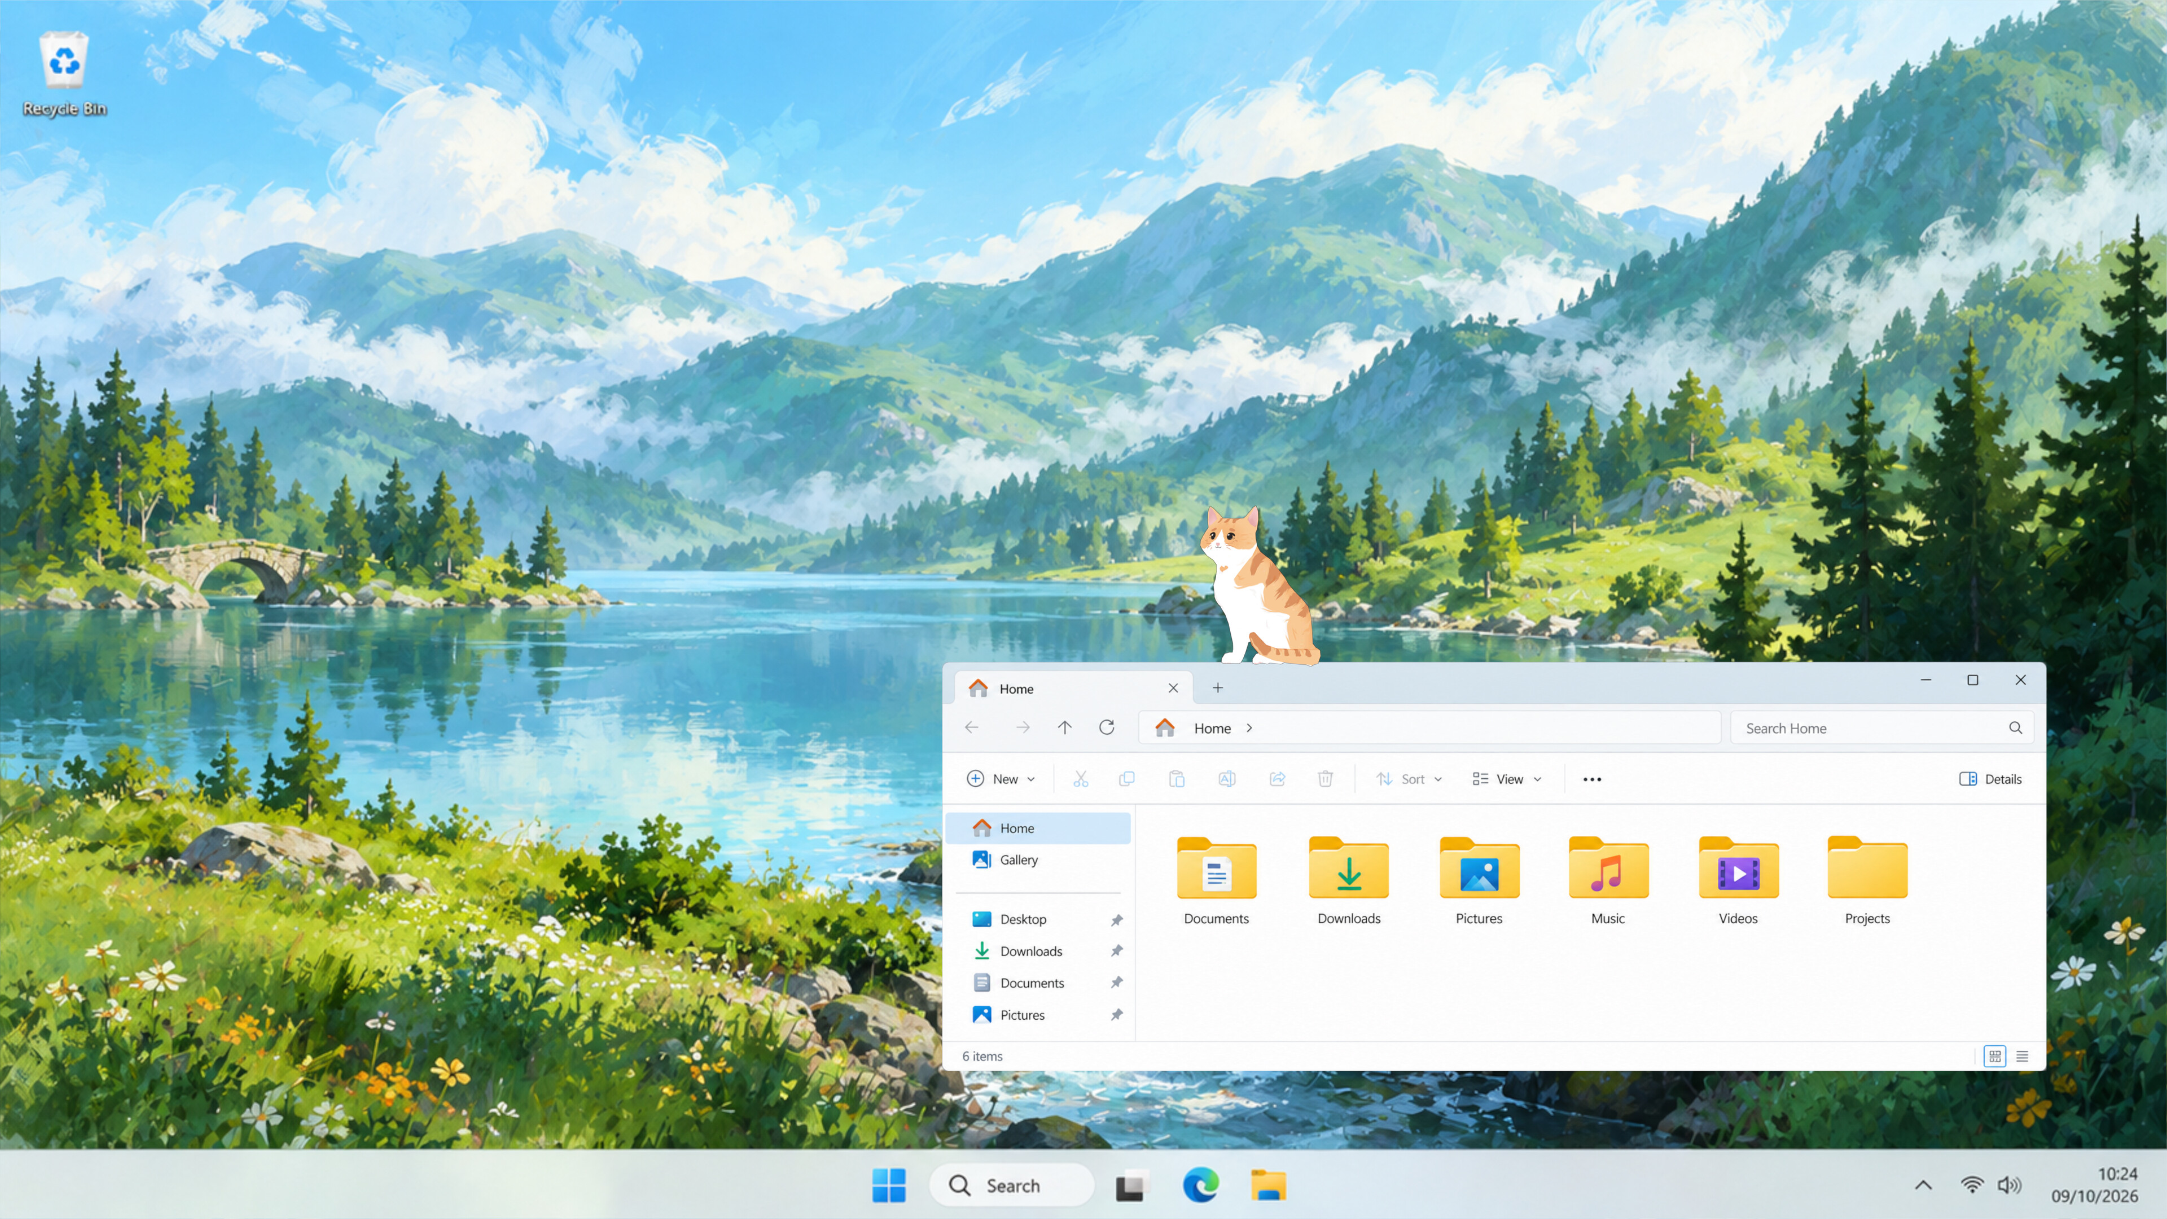Screen dimensions: 2167x1219
Task: Expand the New dropdown
Action: pyautogui.click(x=1001, y=779)
